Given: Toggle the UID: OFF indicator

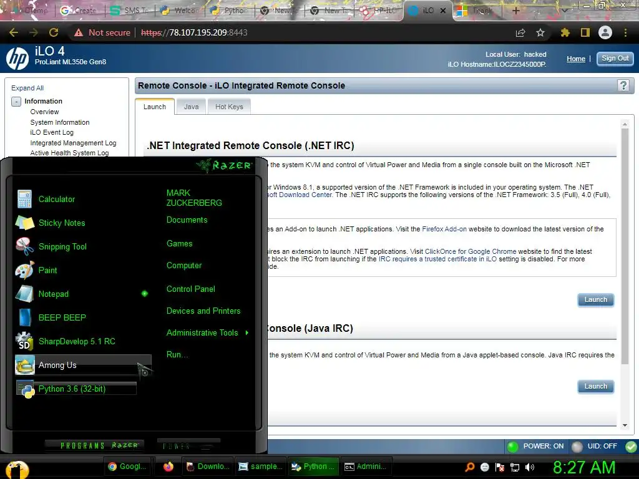Looking at the screenshot, I should (577, 447).
